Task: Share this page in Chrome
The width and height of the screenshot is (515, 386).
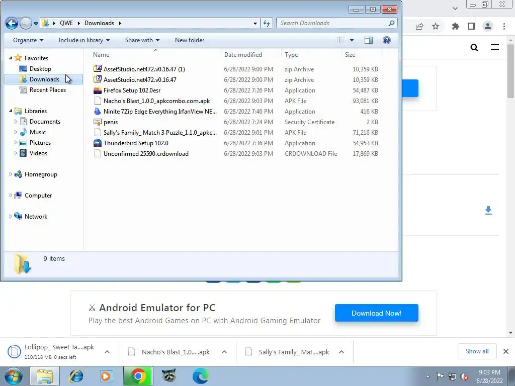Action: pos(419,26)
